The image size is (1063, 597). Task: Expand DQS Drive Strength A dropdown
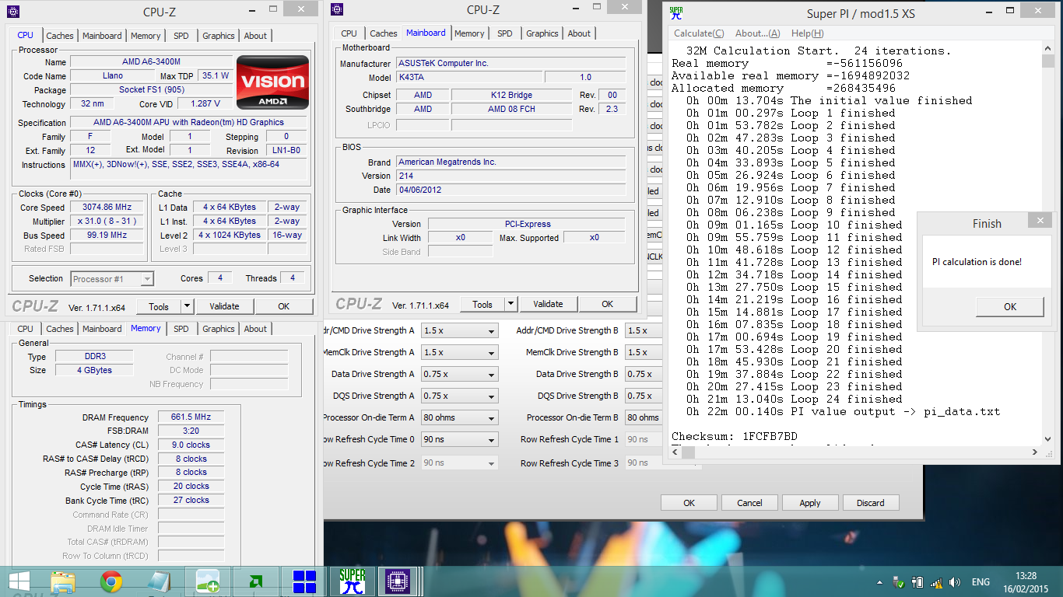[491, 396]
